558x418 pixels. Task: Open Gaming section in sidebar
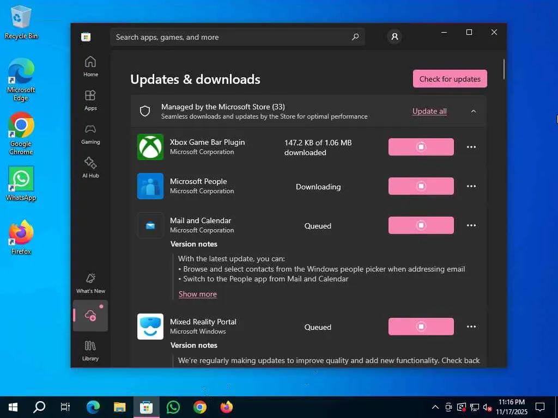[90, 134]
